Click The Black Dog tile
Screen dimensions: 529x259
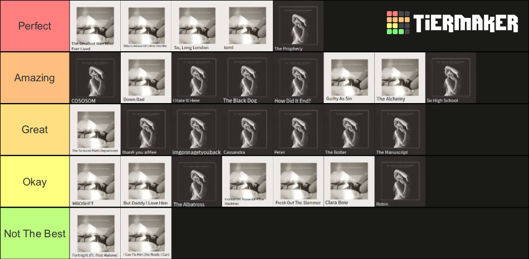click(247, 78)
